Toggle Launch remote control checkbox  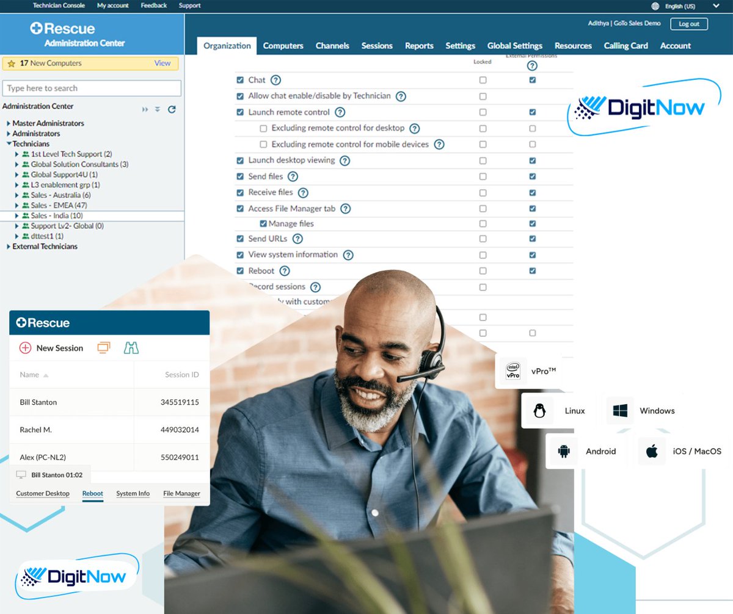coord(239,112)
